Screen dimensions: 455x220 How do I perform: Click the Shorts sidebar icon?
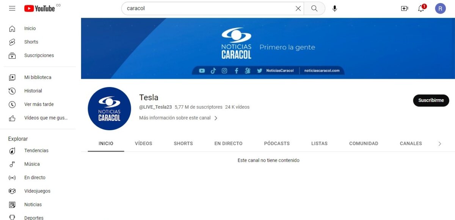12,42
